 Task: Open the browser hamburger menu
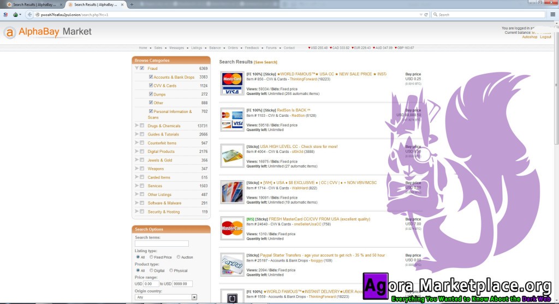[x=552, y=15]
